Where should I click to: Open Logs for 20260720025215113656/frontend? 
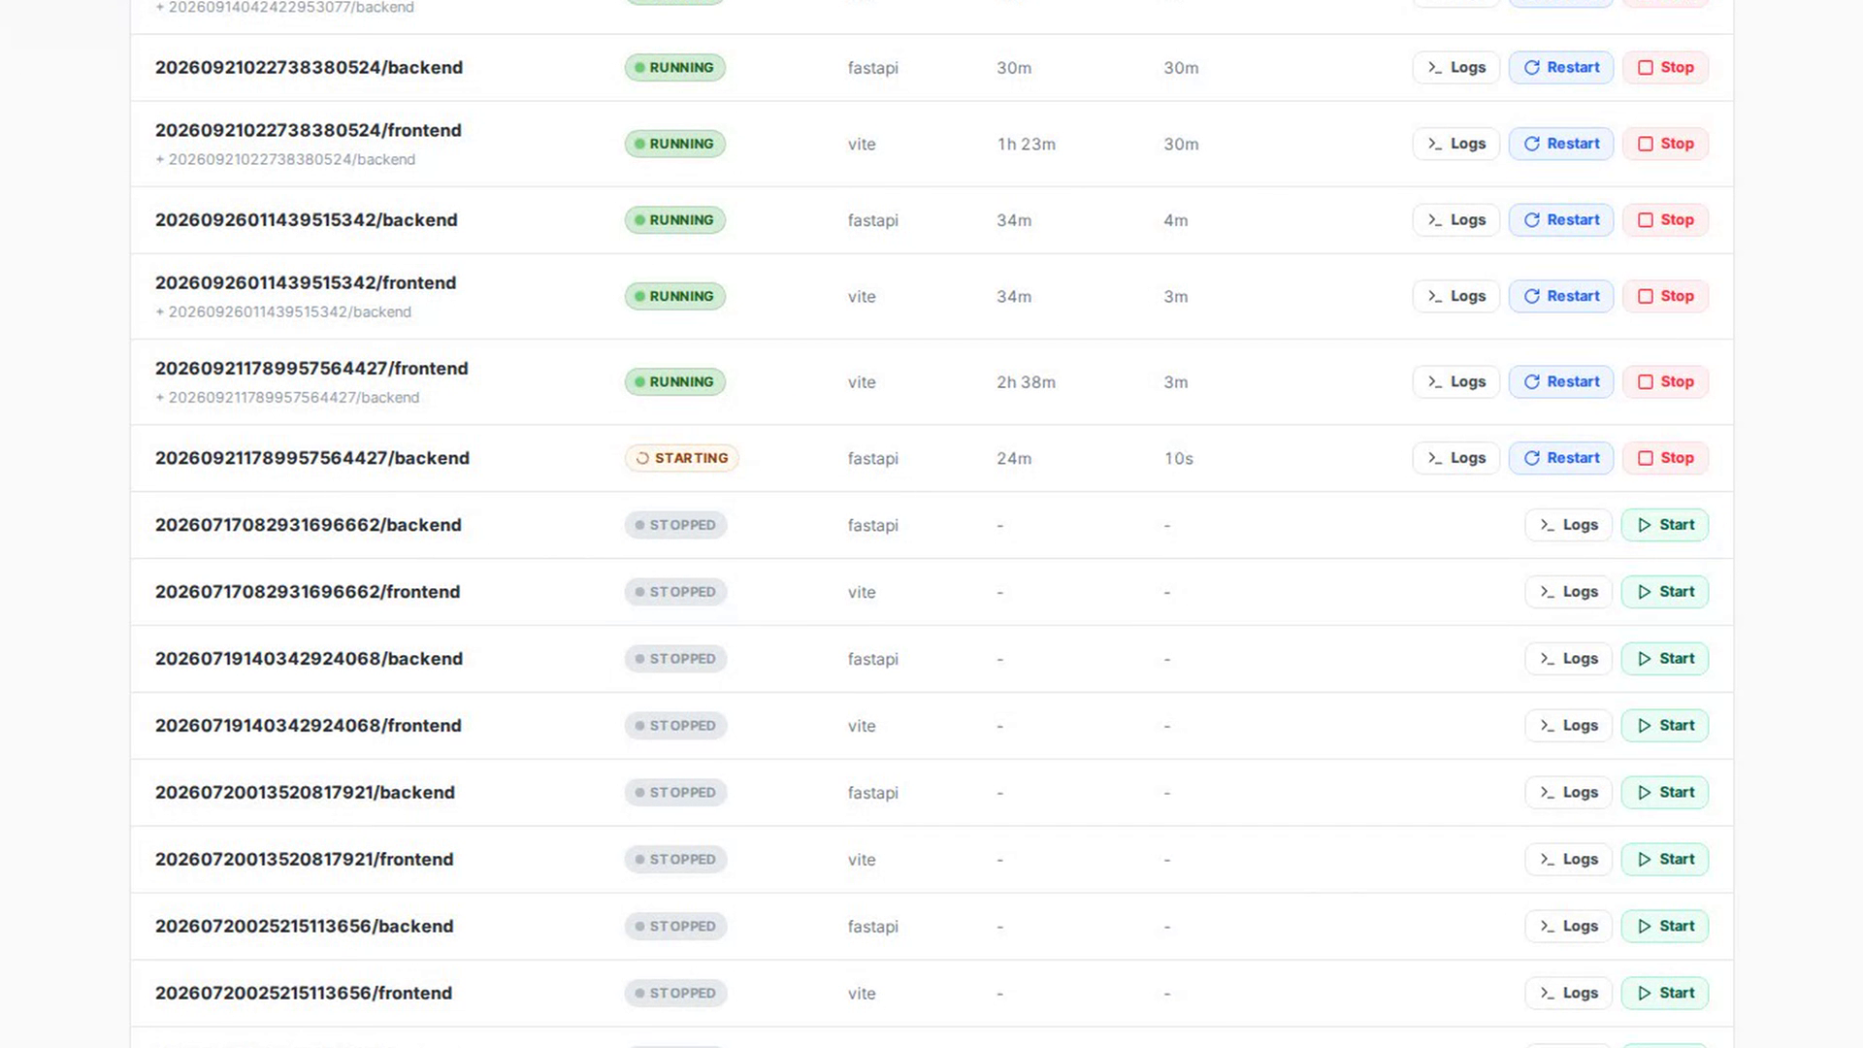(1568, 994)
